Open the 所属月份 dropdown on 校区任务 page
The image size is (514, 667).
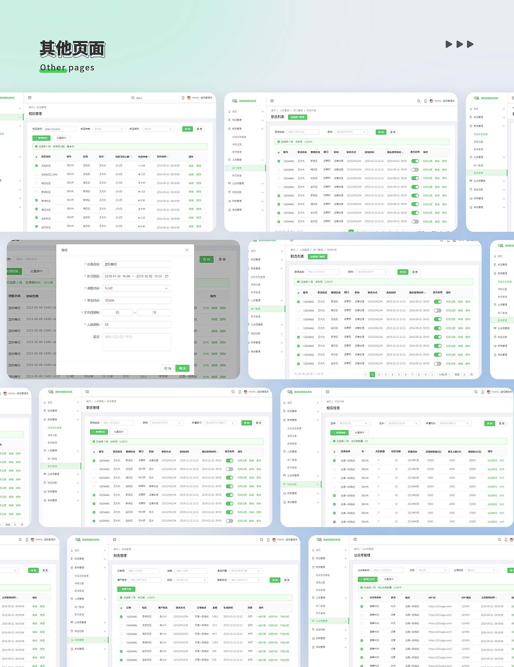[454, 423]
